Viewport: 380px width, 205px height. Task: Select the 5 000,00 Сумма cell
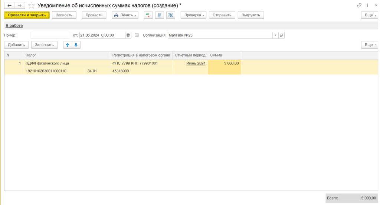pyautogui.click(x=225, y=63)
